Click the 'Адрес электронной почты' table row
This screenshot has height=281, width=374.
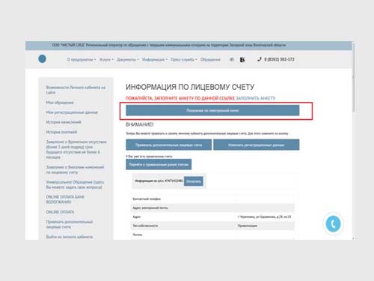pos(212,208)
